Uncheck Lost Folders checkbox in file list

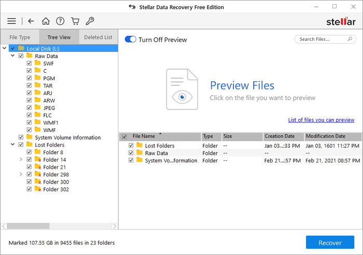131,146
